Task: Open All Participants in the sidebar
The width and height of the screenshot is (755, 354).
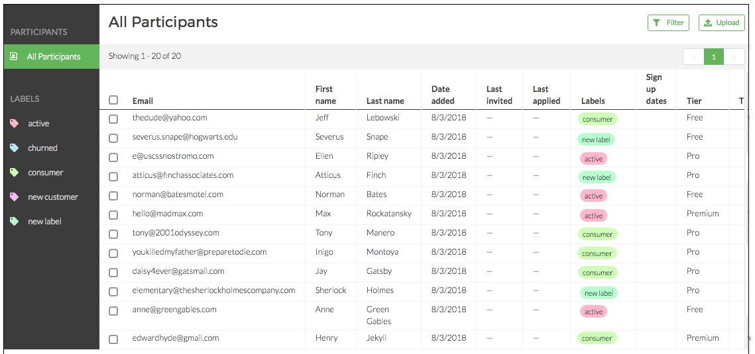Action: click(53, 57)
